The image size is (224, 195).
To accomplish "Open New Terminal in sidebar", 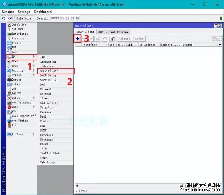I will coord(22,102).
